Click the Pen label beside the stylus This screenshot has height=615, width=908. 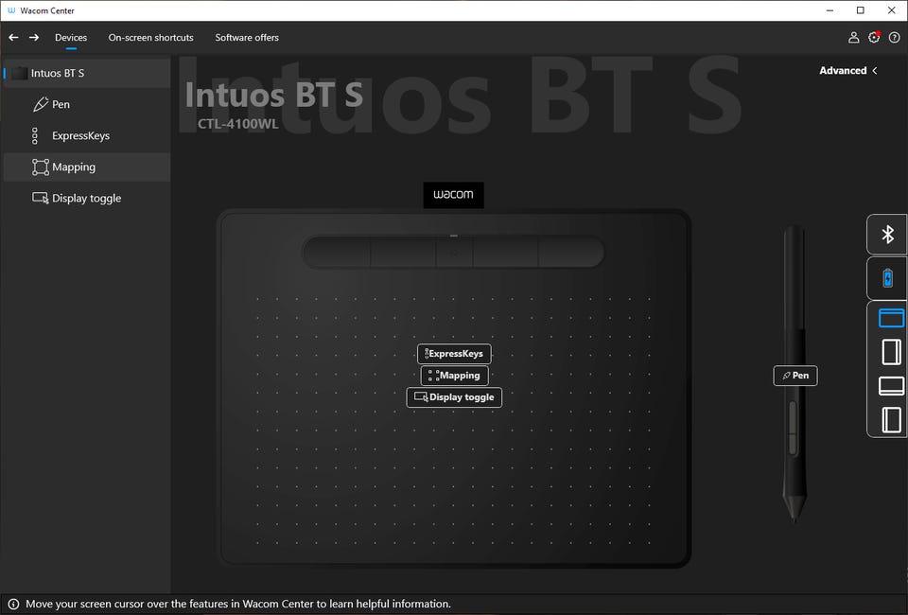point(795,376)
